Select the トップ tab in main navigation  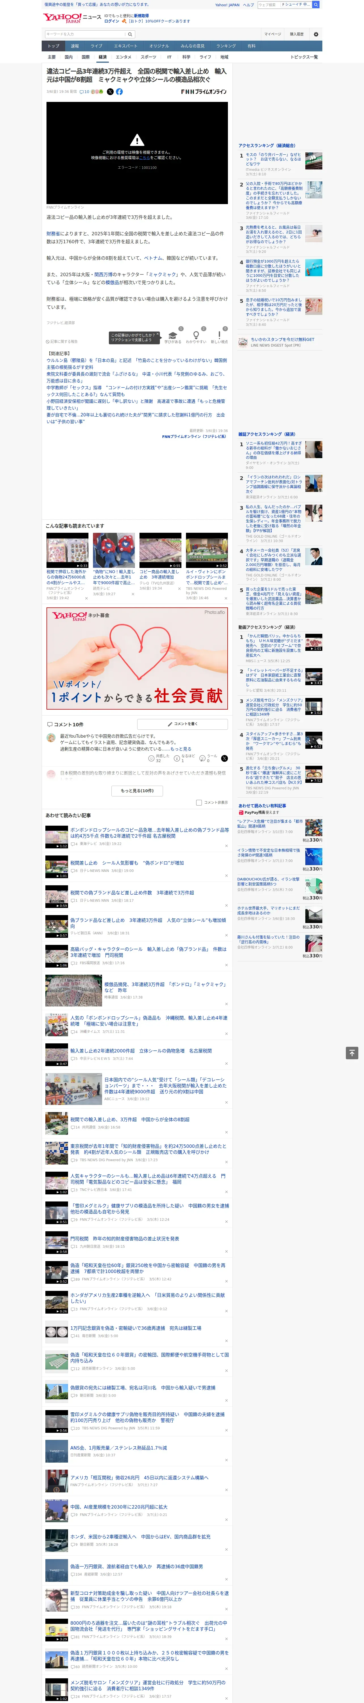(x=54, y=46)
